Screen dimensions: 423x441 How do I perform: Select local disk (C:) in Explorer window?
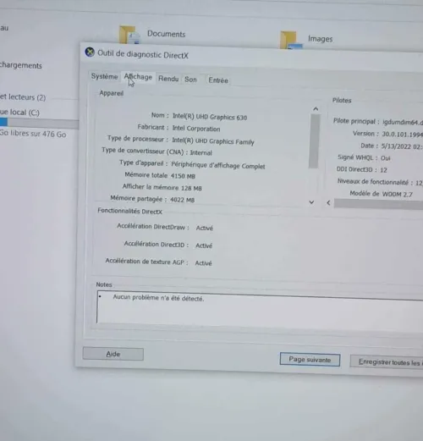pyautogui.click(x=19, y=113)
